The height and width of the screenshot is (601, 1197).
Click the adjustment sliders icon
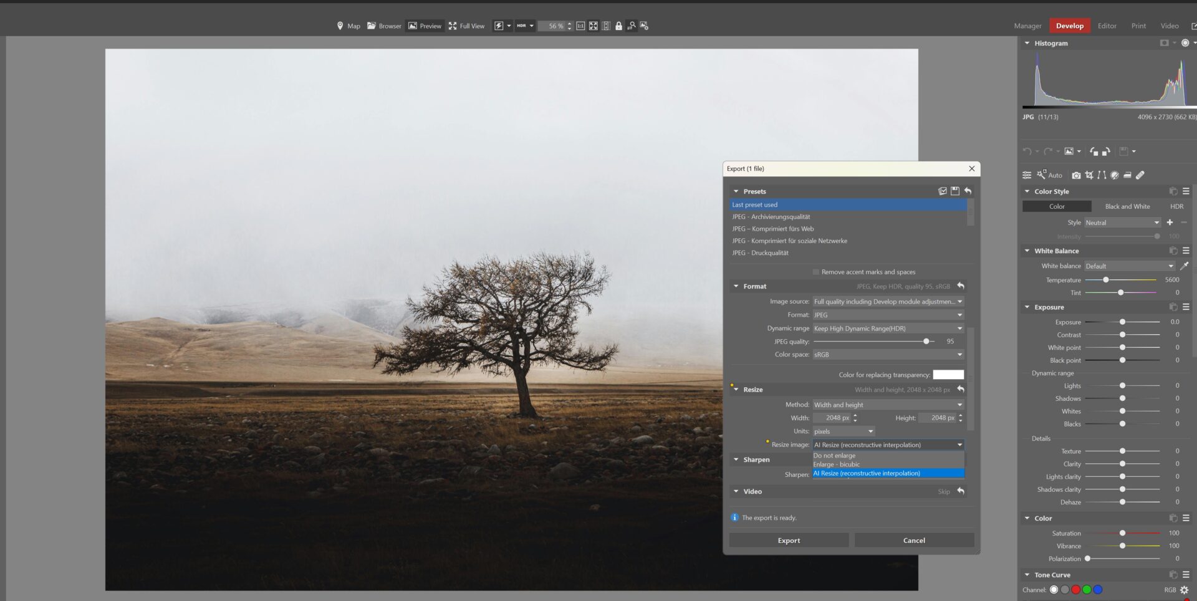(x=1027, y=175)
